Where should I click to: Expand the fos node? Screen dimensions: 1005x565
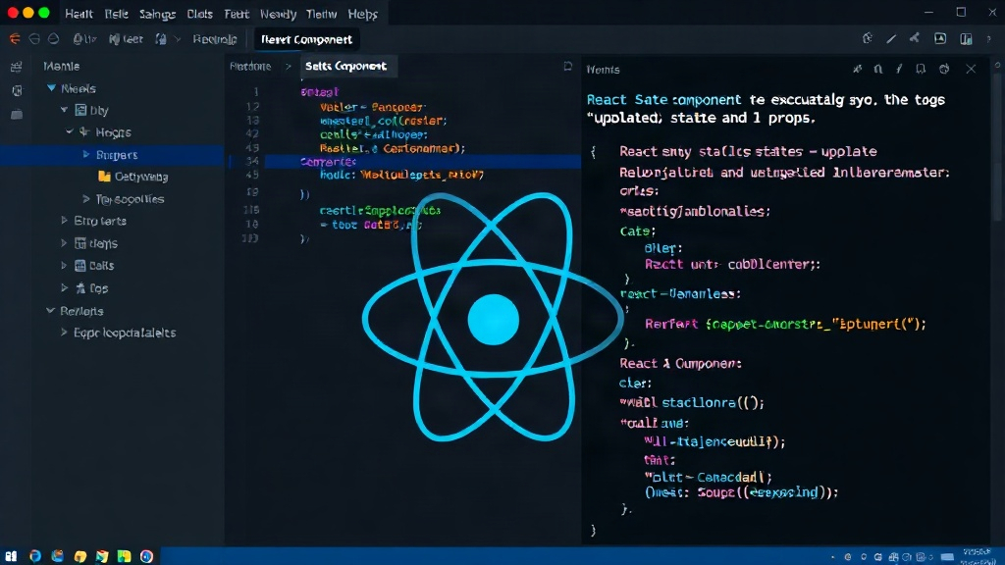coord(64,287)
